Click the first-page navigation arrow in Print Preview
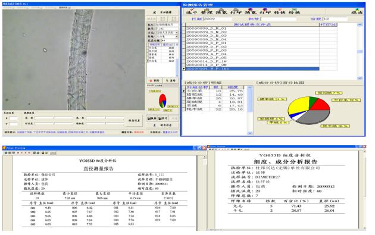The width and height of the screenshot is (375, 235). [18, 153]
